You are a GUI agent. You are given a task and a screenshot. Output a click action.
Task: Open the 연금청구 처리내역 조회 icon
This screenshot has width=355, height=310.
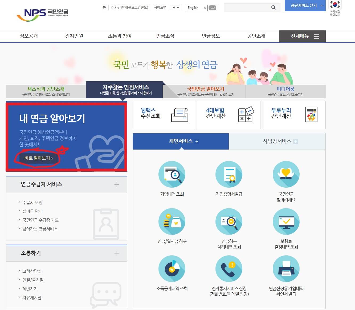pyautogui.click(x=229, y=222)
